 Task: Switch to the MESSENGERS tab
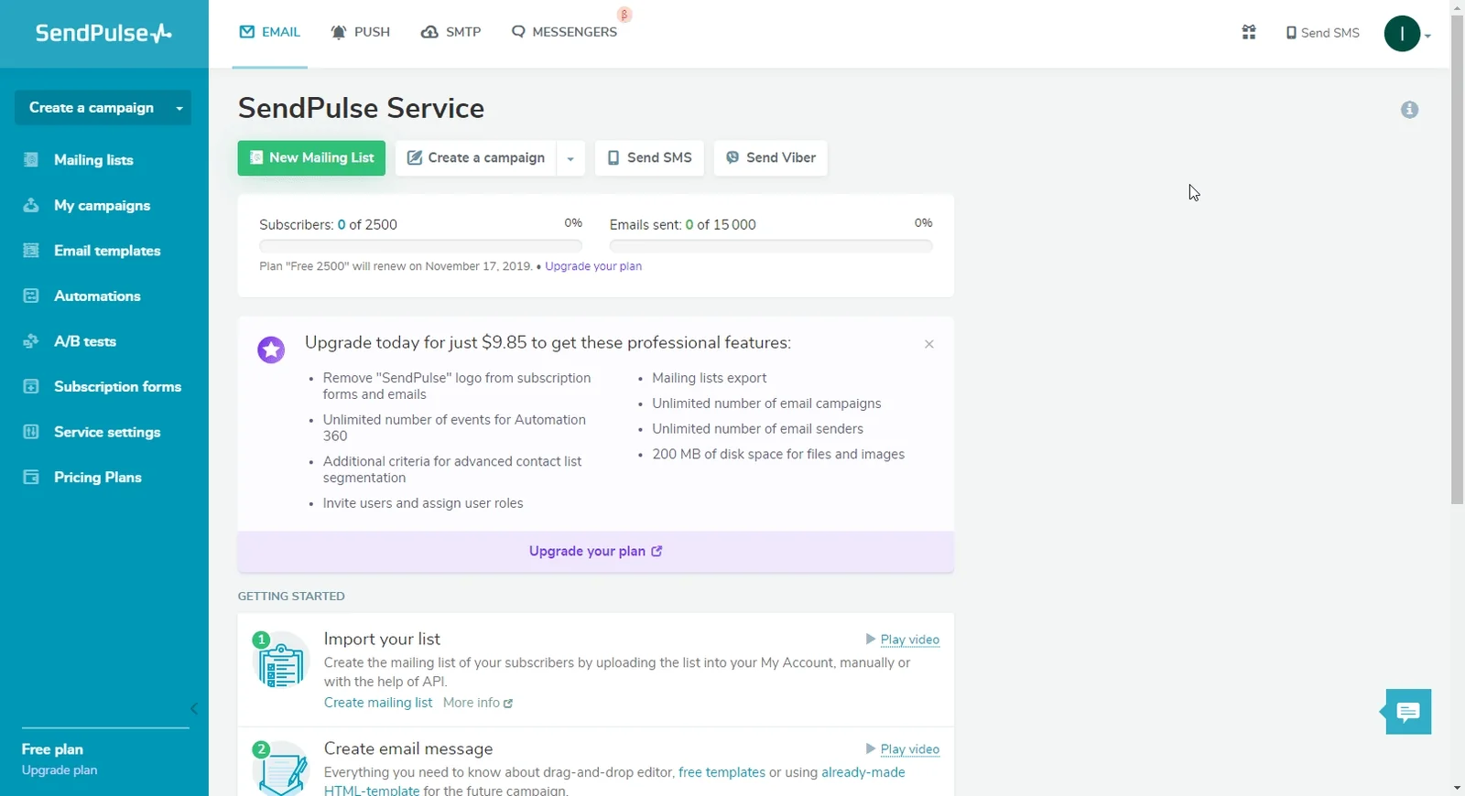tap(564, 33)
